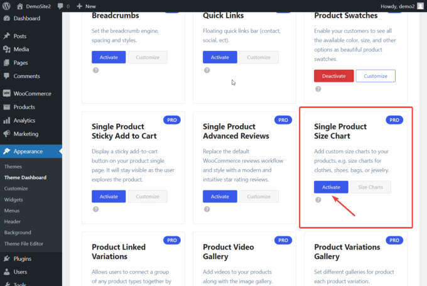Click the Products box icon
This screenshot has height=286, width=427.
click(7, 107)
